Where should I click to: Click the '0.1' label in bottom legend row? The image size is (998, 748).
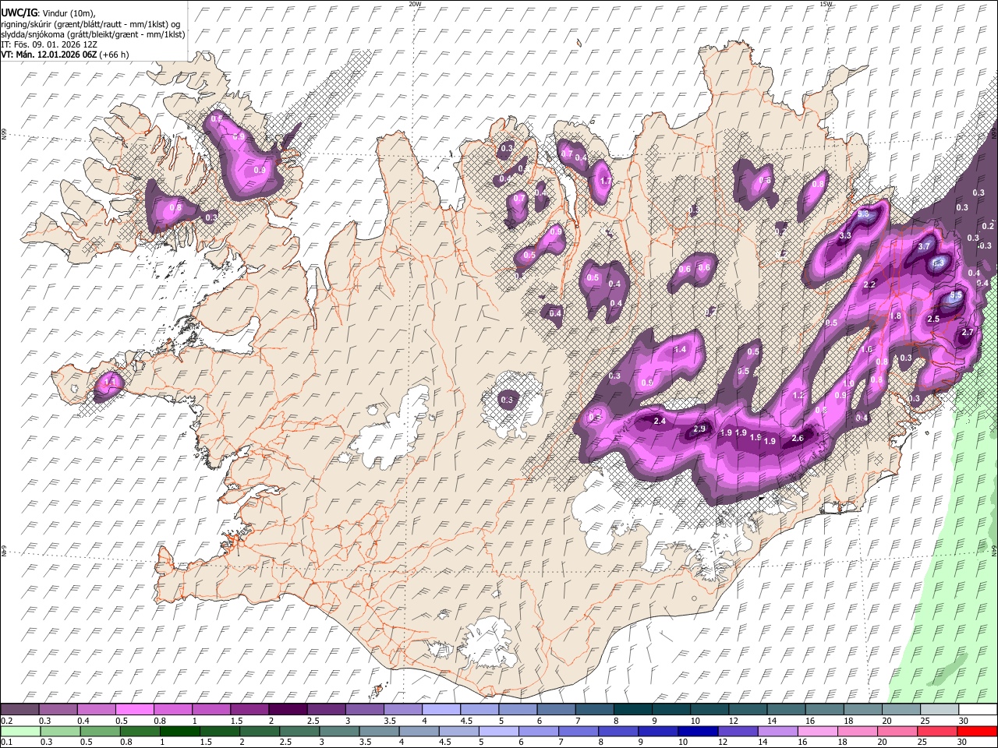6,743
